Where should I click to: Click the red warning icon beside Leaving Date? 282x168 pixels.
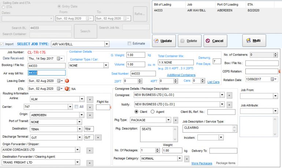pos(67,81)
